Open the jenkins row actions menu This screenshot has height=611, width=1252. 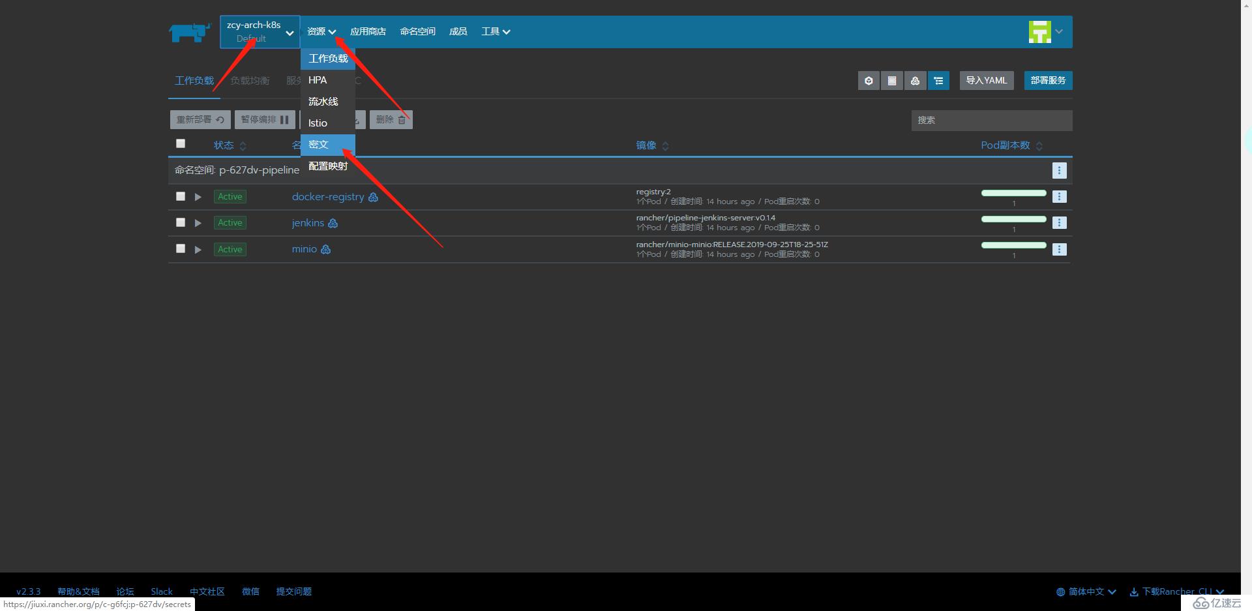pos(1059,223)
